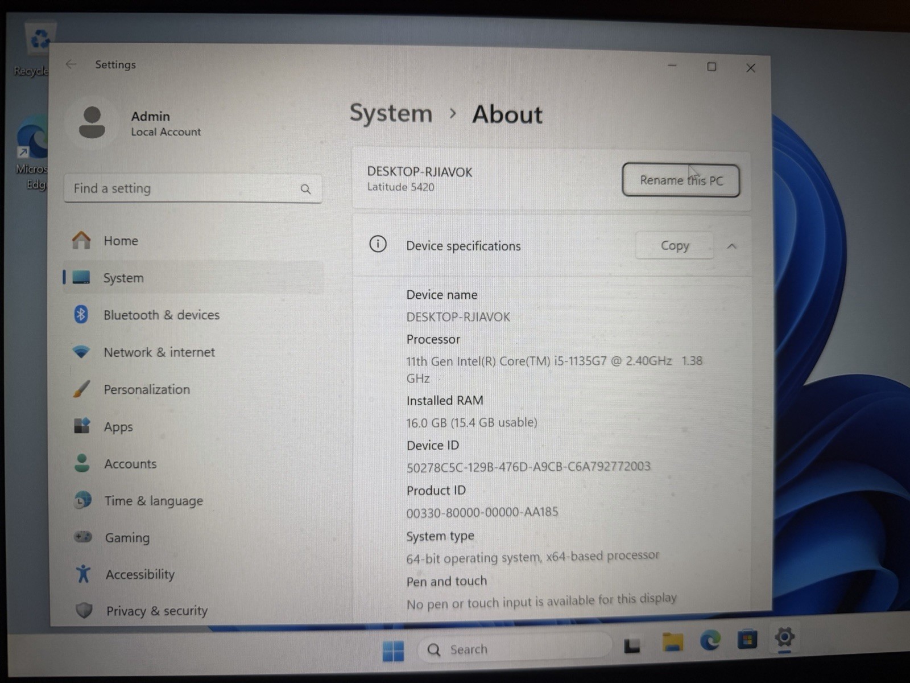The image size is (910, 683).
Task: Select the Product ID value 00330-80000-00000-AA185
Action: (482, 512)
